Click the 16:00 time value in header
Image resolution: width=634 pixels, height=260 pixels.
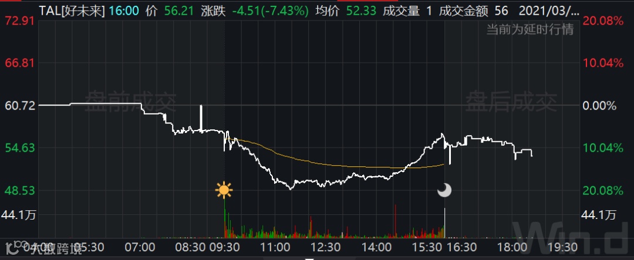[x=123, y=11]
